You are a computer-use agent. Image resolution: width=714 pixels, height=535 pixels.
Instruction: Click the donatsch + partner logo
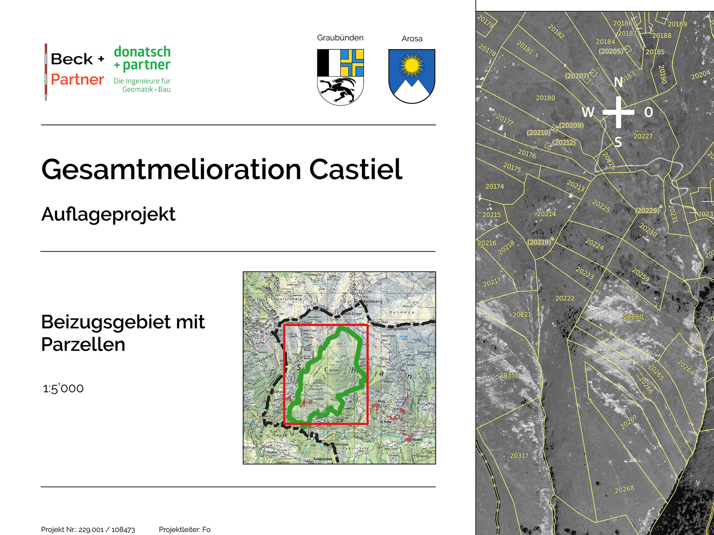[142, 69]
